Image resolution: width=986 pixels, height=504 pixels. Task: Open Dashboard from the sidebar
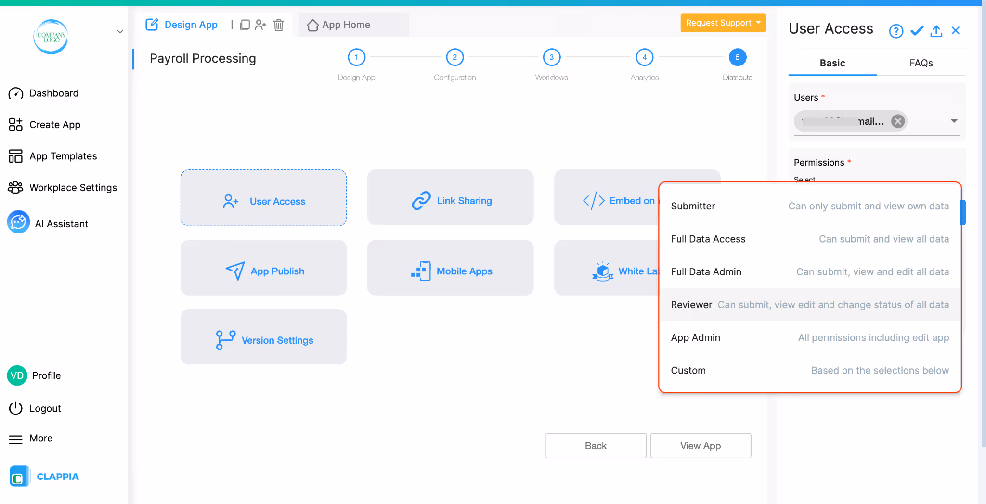tap(53, 93)
